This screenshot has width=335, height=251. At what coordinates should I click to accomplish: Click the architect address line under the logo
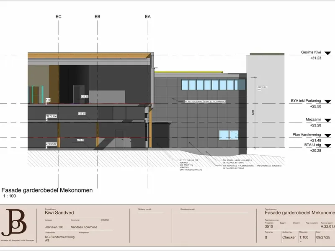[x=17, y=240]
